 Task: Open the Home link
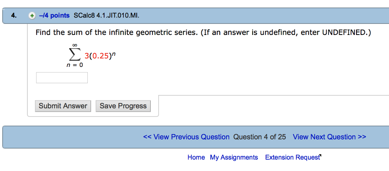coord(196,157)
